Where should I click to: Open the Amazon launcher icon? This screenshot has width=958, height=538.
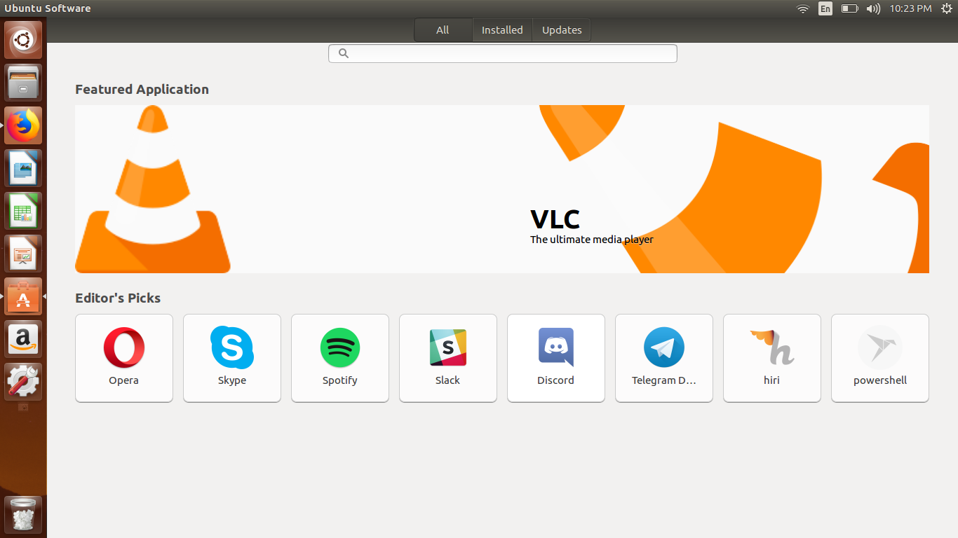pyautogui.click(x=24, y=340)
